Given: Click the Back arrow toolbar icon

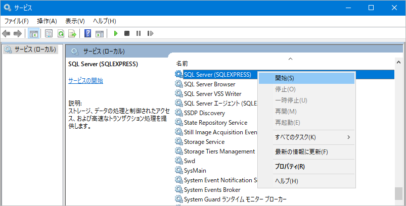Looking at the screenshot, I should pos(6,33).
